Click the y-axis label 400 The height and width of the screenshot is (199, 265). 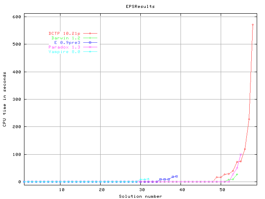click(17, 72)
